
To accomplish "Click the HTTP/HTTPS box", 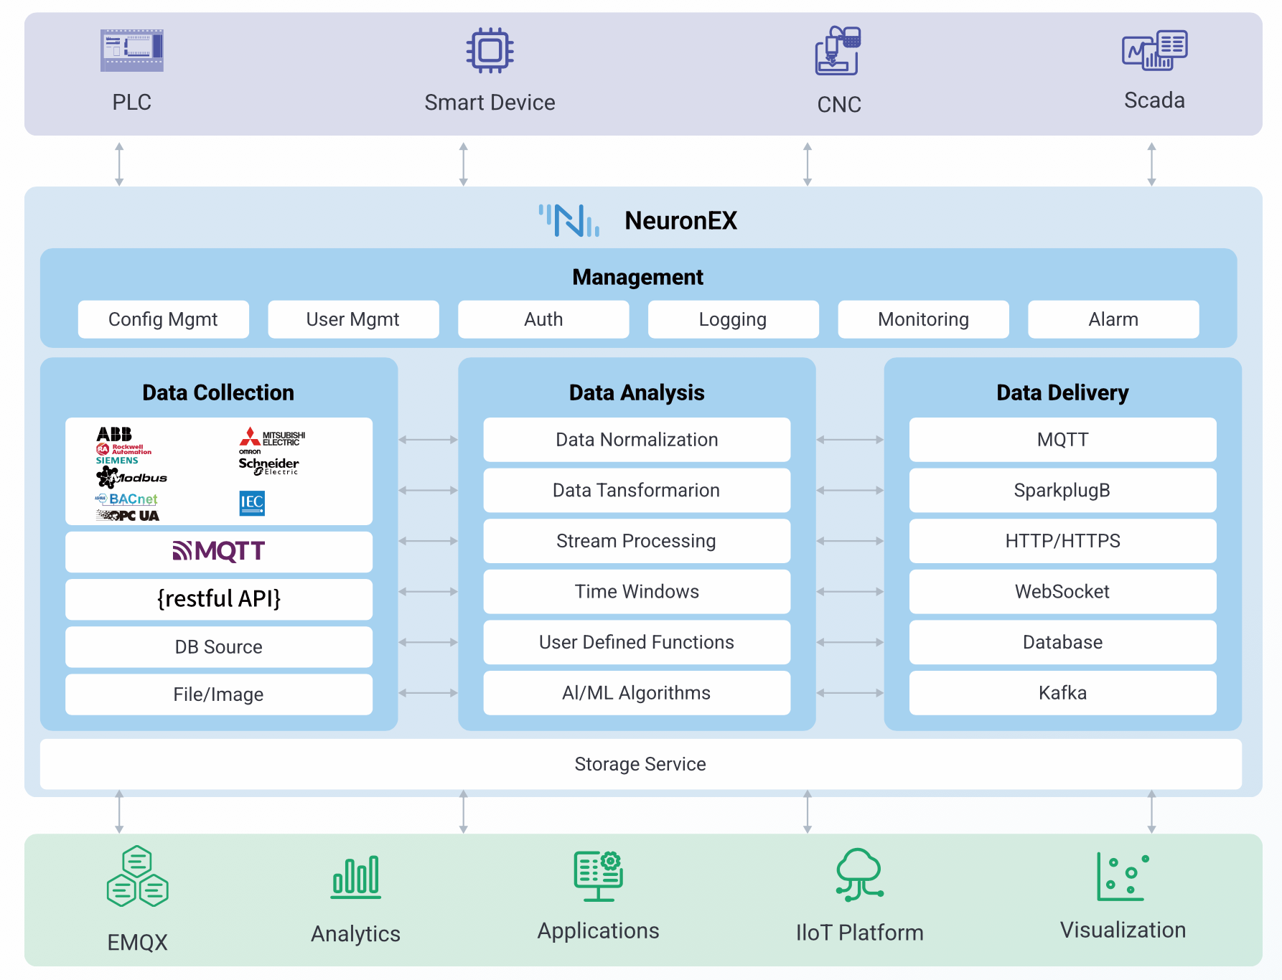I will tap(1062, 541).
